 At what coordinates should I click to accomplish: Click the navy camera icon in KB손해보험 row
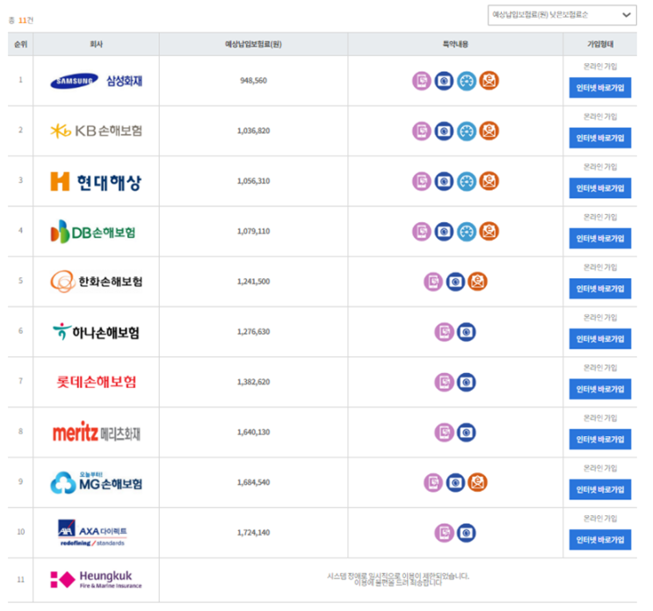click(444, 131)
